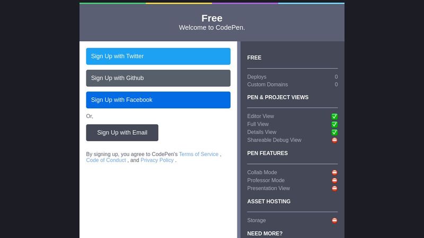This screenshot has width=424, height=238.
Task: Click the 'FREE' plan heading in sidebar
Action: tap(254, 58)
